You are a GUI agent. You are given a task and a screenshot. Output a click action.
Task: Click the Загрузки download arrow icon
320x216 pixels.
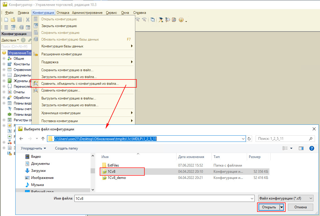point(27,171)
